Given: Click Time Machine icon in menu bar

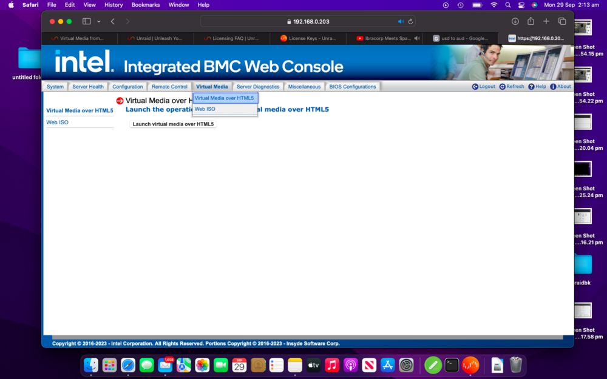Looking at the screenshot, I should [x=460, y=5].
